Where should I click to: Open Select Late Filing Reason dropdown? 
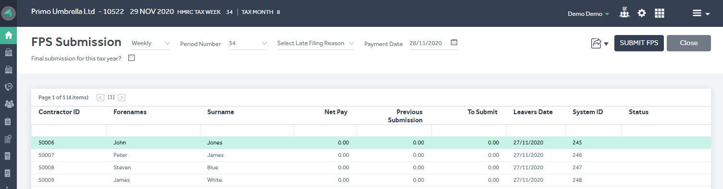coord(316,43)
